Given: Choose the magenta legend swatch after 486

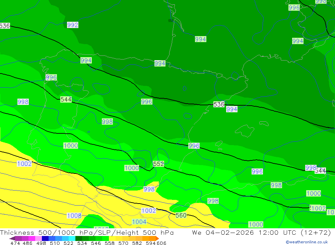Looking at the screenshot, I should point(32,238).
